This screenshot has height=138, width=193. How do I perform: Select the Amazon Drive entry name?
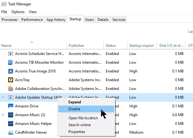(x=27, y=106)
